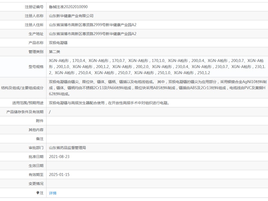Click the 产品储存条件及有效期 label
The image size is (268, 201).
(x=25, y=112)
